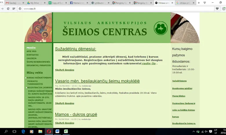Screen dimensions: 226x135
Task: Click the Opera icon in taskbar
Action: 49,132
